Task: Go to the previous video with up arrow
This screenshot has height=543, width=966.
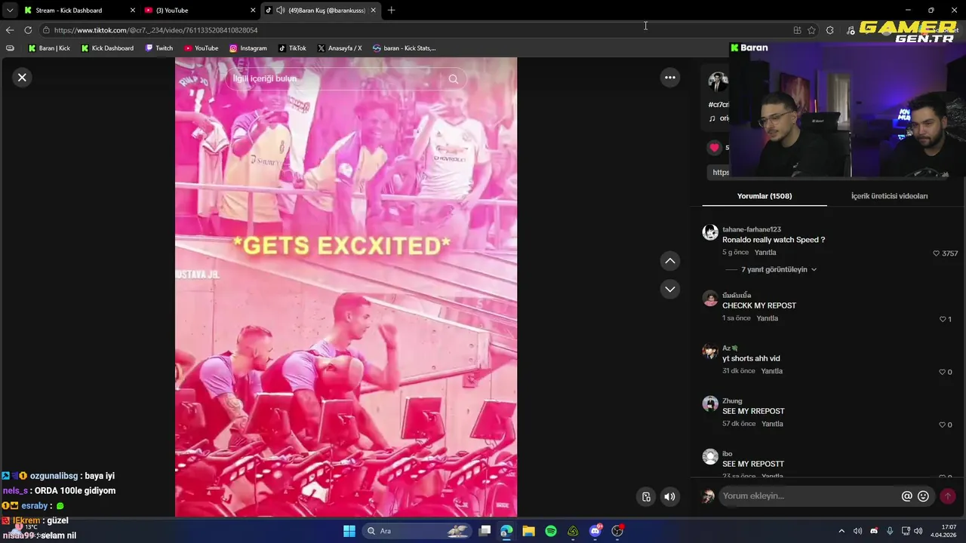Action: [x=669, y=261]
